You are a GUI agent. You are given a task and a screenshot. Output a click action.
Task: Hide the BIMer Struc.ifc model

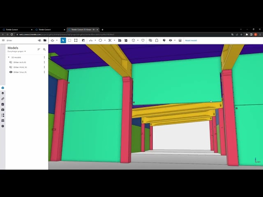tap(11, 72)
